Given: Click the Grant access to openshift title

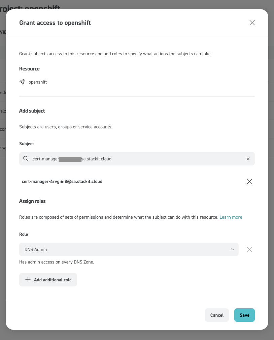Looking at the screenshot, I should [x=55, y=23].
